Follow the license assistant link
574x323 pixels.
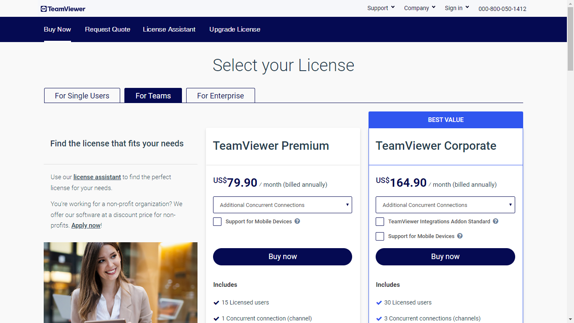tap(97, 177)
